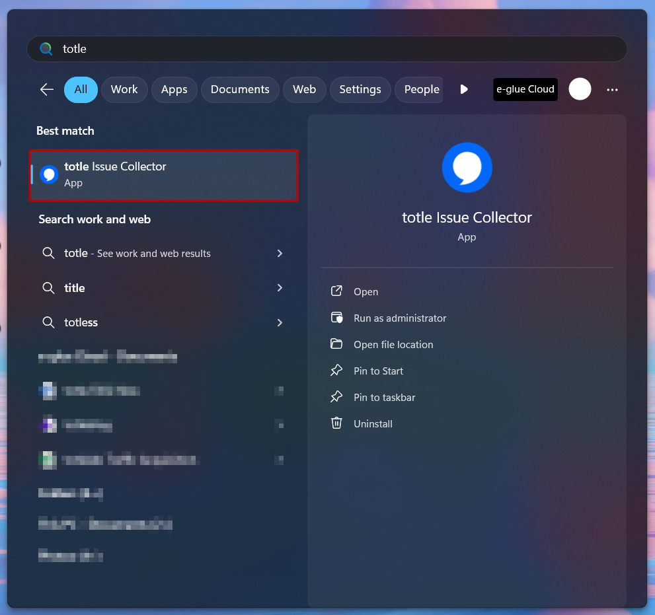Click magnifier icon beside 'title' suggestion
Viewport: 655px width, 615px height.
tap(48, 288)
